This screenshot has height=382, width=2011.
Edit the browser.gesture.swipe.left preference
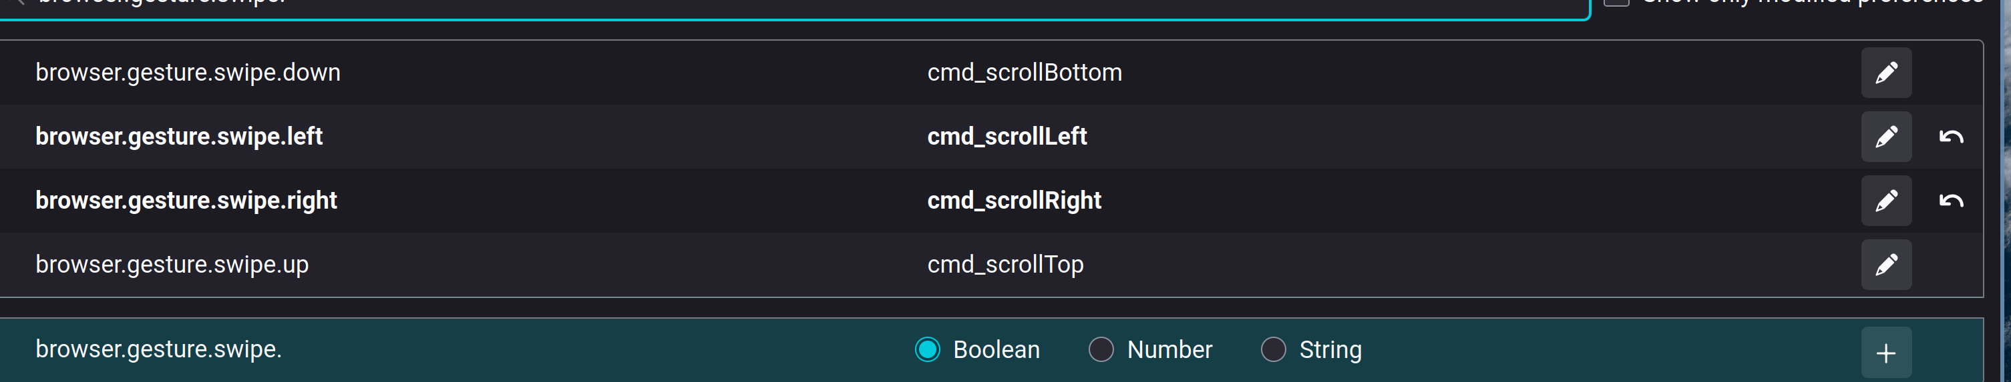(x=1885, y=137)
